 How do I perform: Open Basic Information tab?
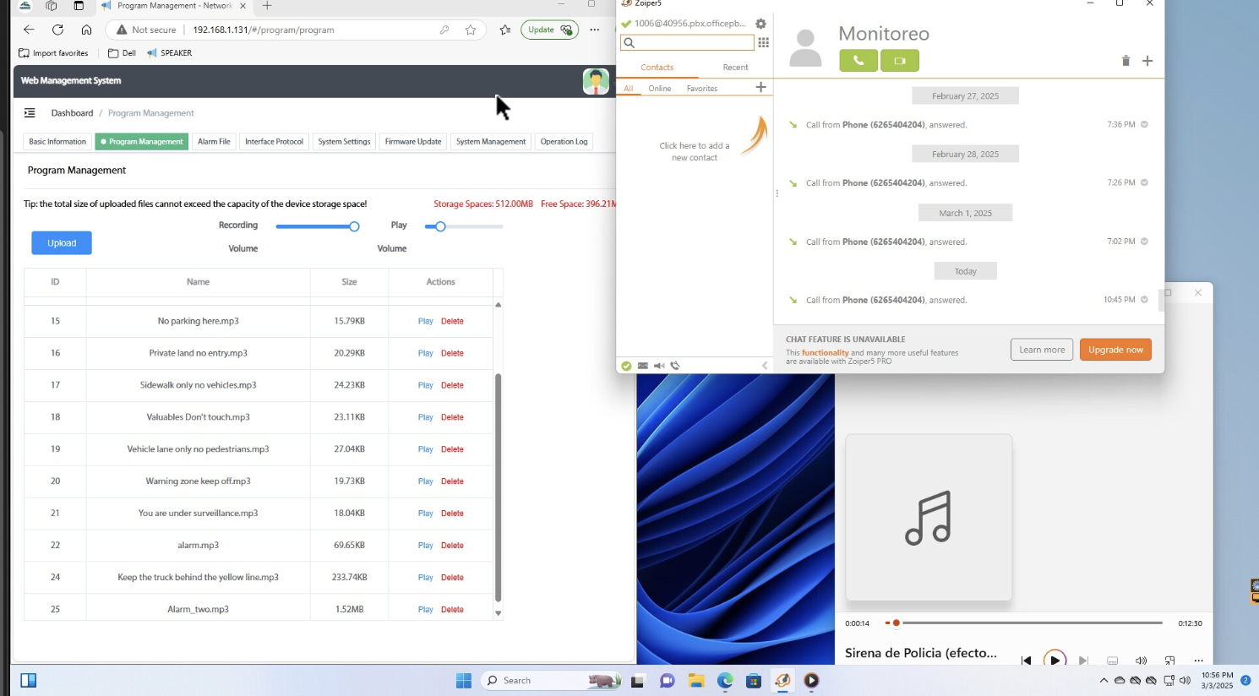click(x=57, y=142)
